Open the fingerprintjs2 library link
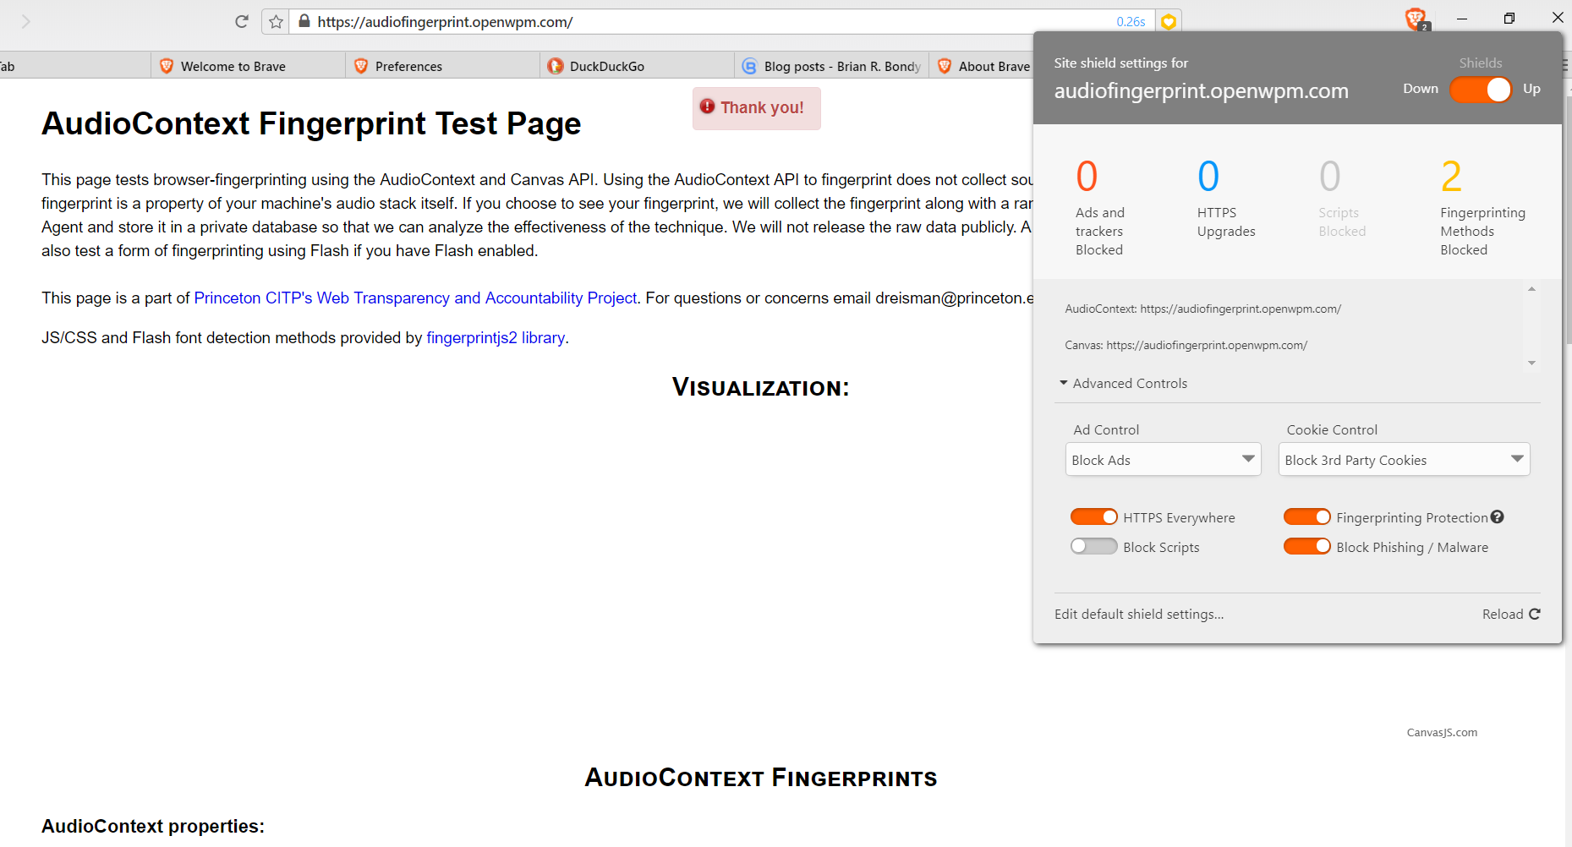The height and width of the screenshot is (847, 1572). [496, 337]
